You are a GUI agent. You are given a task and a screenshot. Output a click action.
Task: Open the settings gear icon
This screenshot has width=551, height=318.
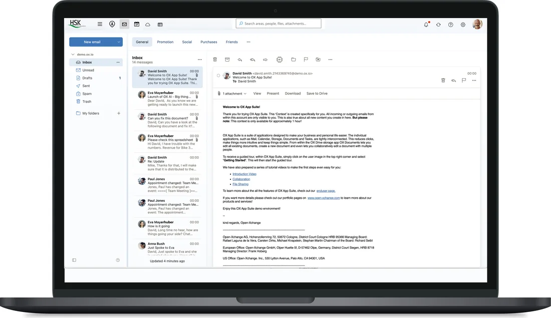pos(463,25)
